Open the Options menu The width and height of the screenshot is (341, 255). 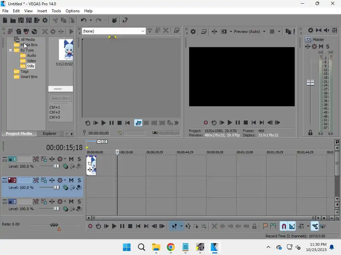click(72, 11)
